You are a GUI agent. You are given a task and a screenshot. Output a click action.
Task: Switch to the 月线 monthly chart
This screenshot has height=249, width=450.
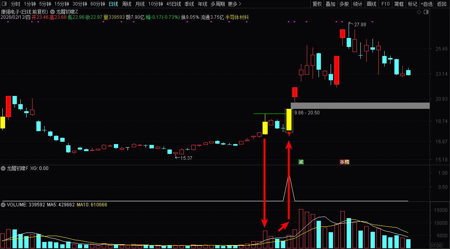click(140, 4)
